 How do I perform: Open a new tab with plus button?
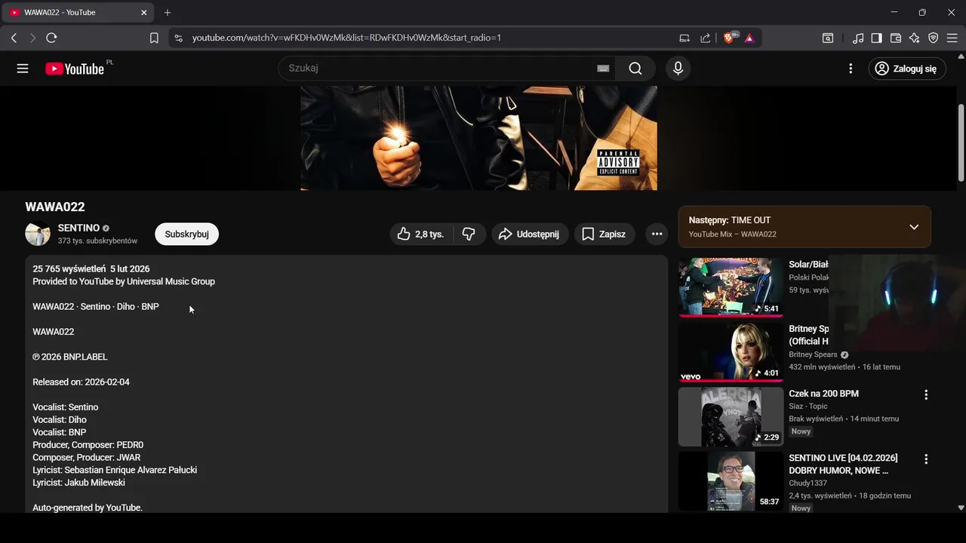pyautogui.click(x=168, y=13)
